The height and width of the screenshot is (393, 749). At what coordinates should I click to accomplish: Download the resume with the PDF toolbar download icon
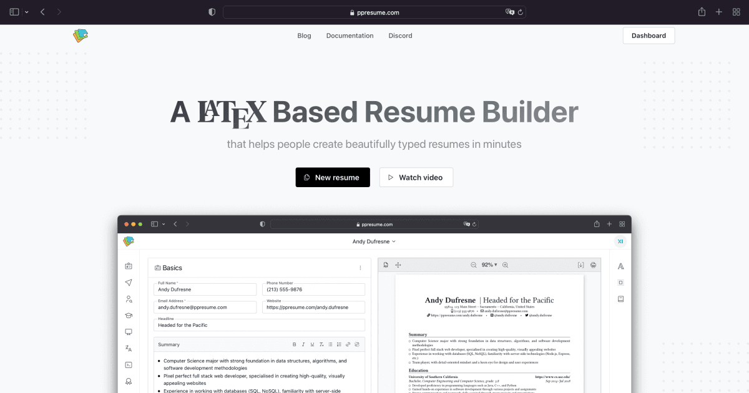tap(581, 265)
